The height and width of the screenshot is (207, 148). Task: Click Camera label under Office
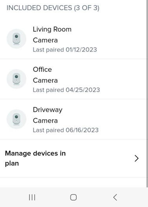[x=45, y=80]
